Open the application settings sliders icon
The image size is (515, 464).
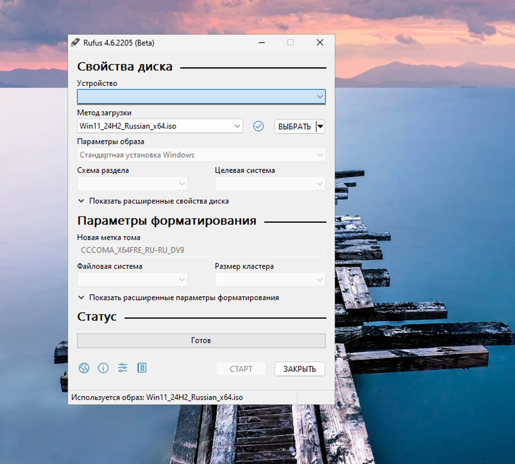(123, 367)
